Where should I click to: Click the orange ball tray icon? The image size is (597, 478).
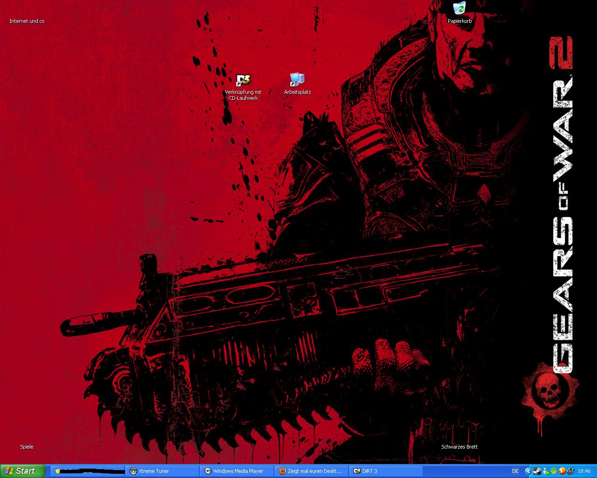[562, 471]
